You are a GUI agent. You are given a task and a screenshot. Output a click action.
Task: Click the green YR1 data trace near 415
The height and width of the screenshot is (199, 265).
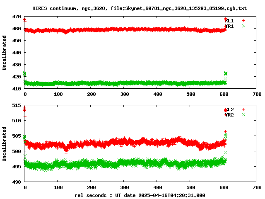coord(125,83)
